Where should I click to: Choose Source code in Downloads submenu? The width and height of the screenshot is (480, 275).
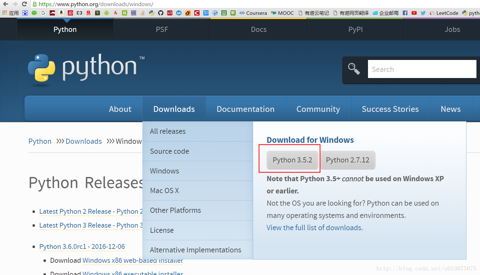(x=198, y=151)
